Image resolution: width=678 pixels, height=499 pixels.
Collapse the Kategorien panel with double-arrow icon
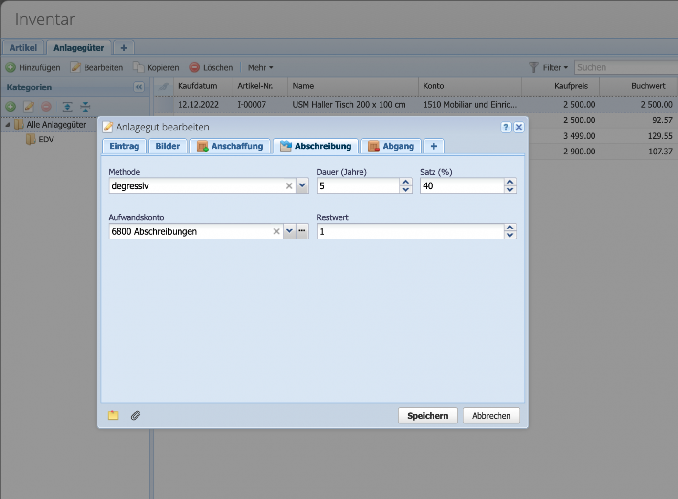[x=138, y=87]
